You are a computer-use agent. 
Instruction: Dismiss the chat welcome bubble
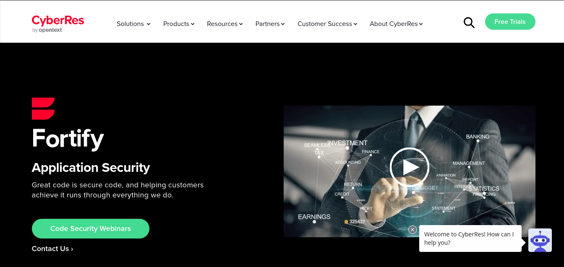point(413,230)
